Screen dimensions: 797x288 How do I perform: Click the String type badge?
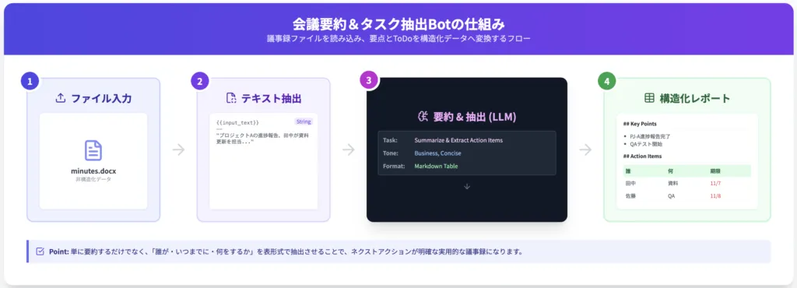(x=304, y=122)
